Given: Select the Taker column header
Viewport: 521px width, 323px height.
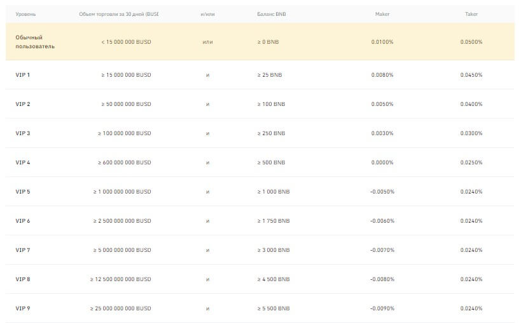Looking at the screenshot, I should pyautogui.click(x=471, y=14).
